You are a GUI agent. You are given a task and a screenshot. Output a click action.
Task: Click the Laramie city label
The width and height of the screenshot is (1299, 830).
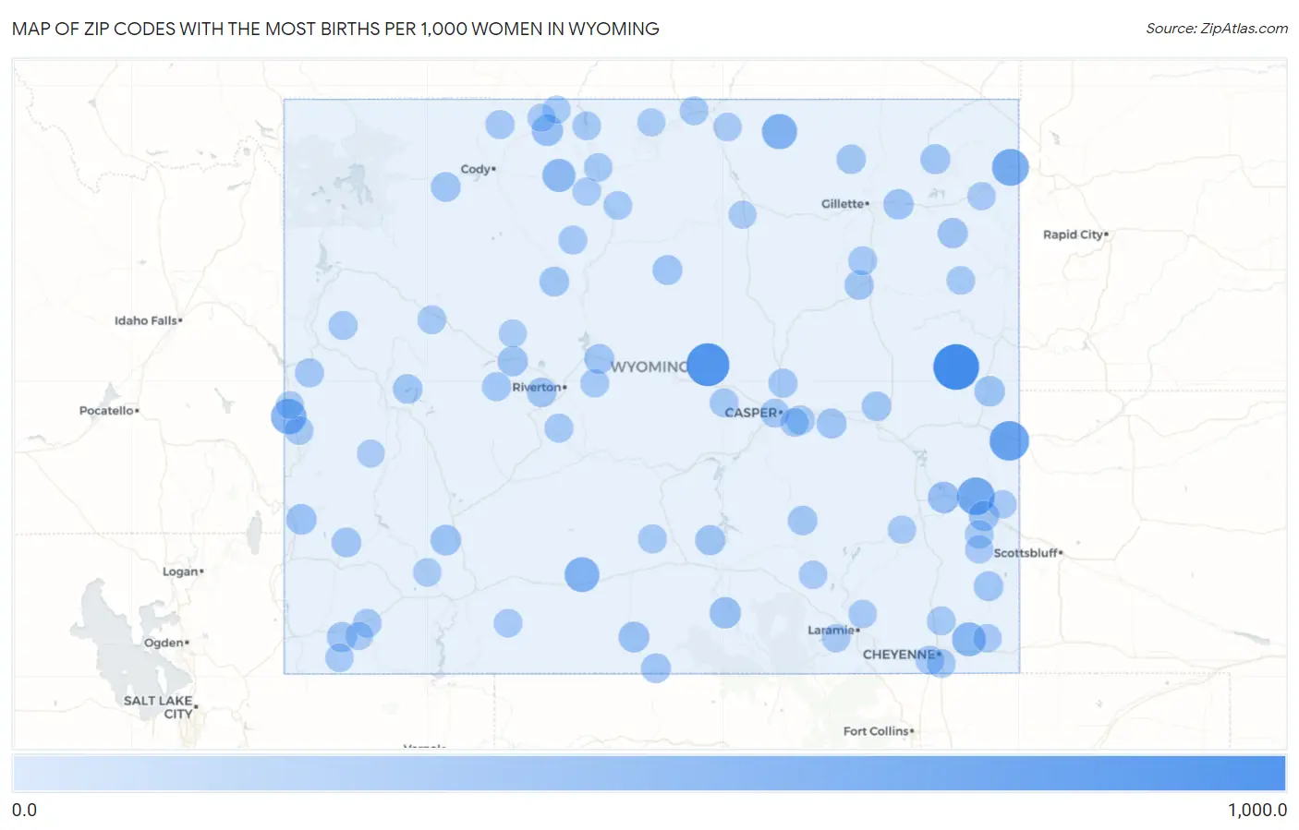832,630
